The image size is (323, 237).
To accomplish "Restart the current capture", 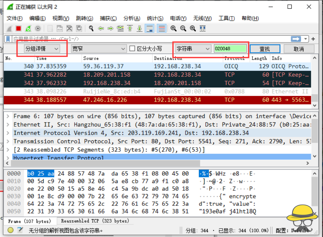I will 28,29.
